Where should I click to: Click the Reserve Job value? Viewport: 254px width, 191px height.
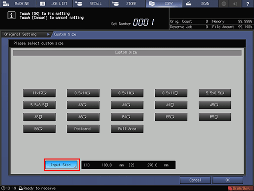coord(207,27)
